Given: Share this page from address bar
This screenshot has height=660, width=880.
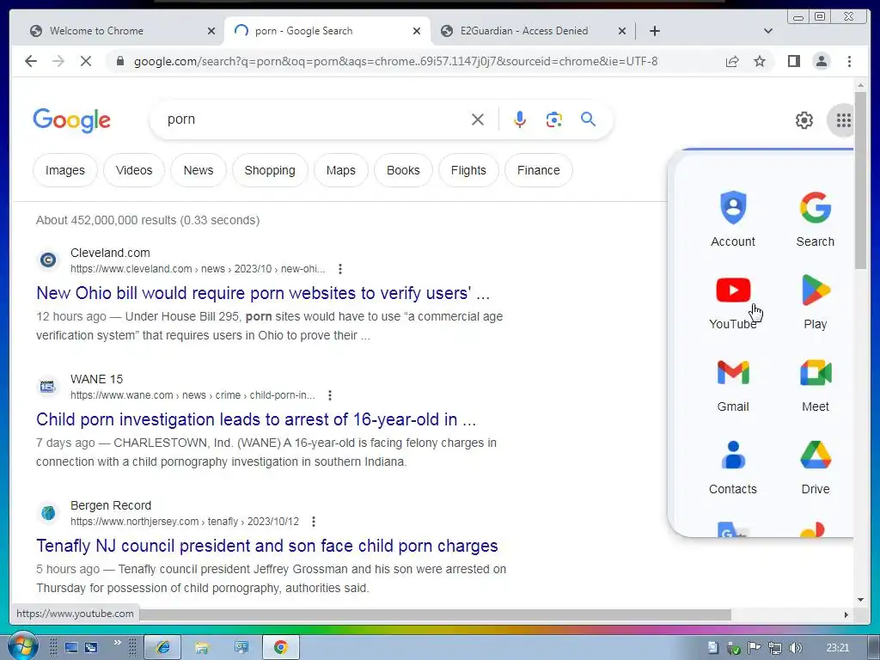Looking at the screenshot, I should click(x=732, y=61).
